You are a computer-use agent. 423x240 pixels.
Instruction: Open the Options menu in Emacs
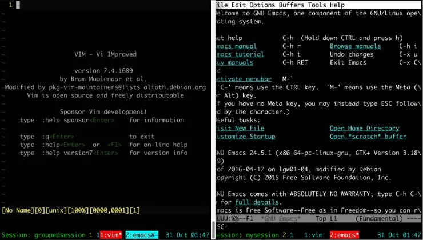[262, 5]
